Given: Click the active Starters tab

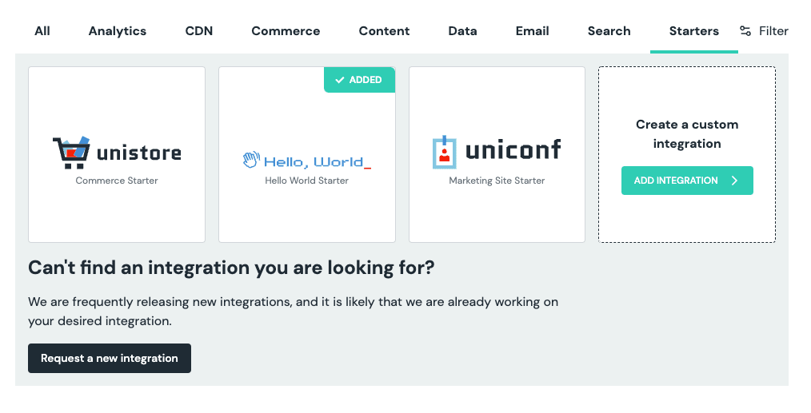Looking at the screenshot, I should tap(693, 31).
